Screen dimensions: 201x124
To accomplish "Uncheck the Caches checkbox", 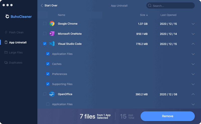I will click(x=48, y=64).
